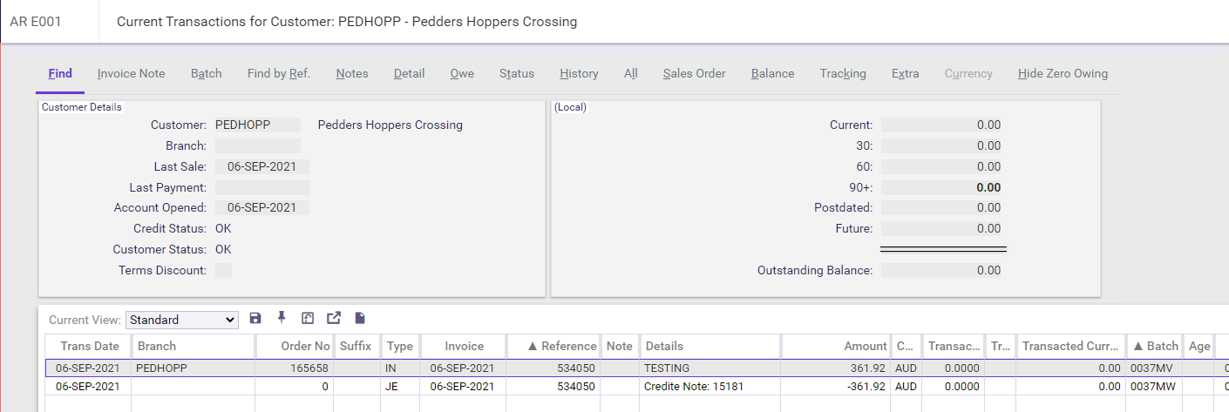
Task: Sort by Batch column arrow
Action: click(1136, 346)
